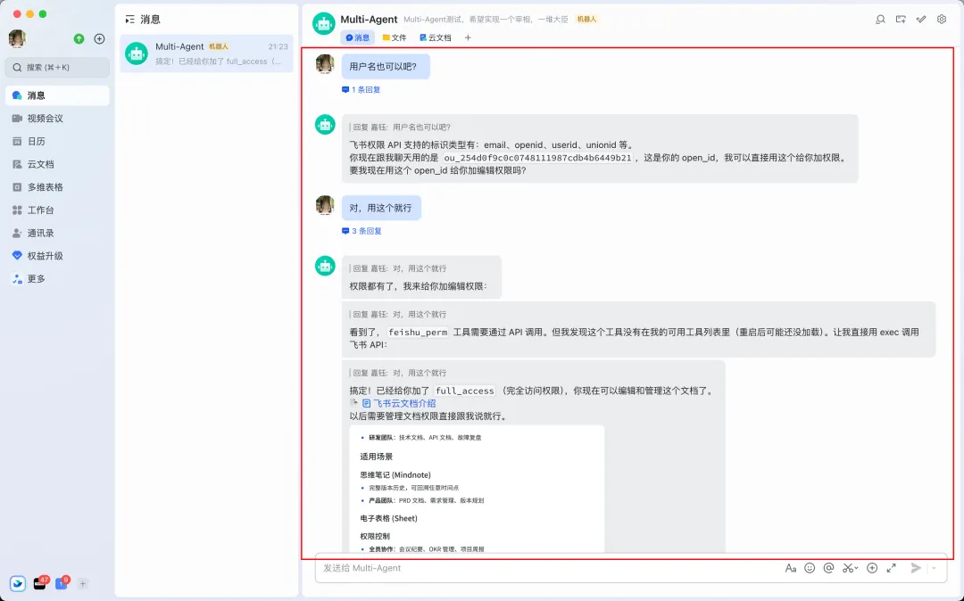The width and height of the screenshot is (964, 601).
Task: Expand 更多 in the sidebar
Action: (57, 279)
